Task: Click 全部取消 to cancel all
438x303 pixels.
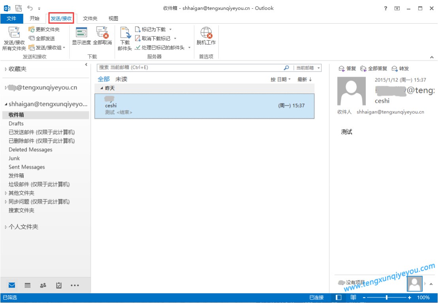Action: click(102, 36)
